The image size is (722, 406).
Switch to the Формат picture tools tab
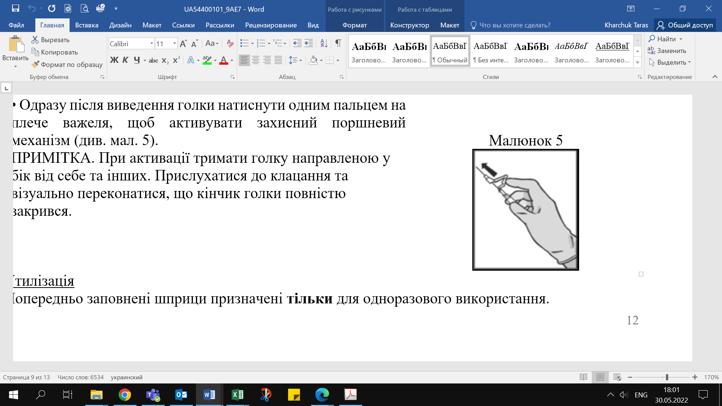click(354, 25)
